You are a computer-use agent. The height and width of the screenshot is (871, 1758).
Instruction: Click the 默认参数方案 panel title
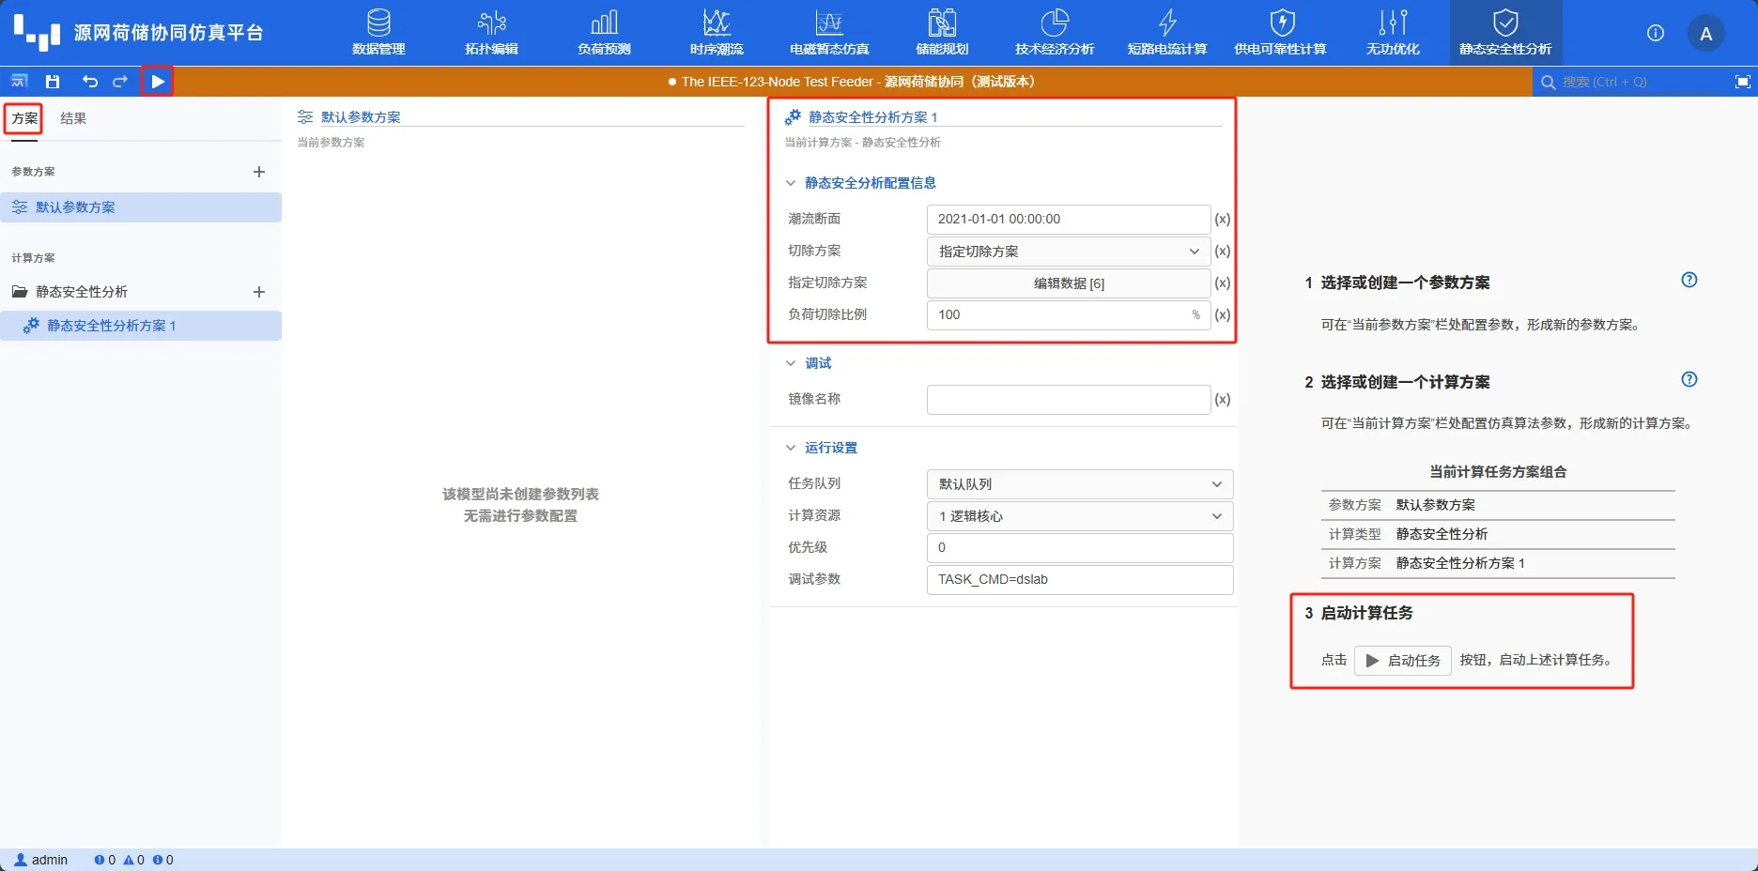click(x=361, y=117)
